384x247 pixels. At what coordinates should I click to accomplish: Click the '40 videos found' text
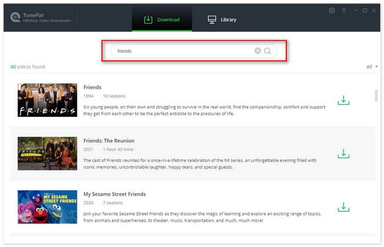point(27,66)
